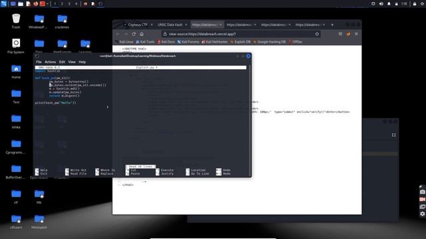The width and height of the screenshot is (426, 239).
Task: Open the Exploit-DB bookmark
Action: tap(240, 42)
